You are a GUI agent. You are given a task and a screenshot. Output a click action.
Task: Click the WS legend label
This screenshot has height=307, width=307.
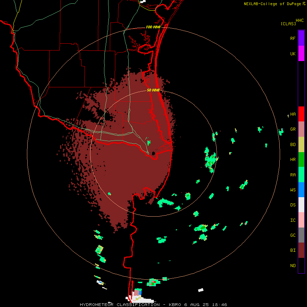click(293, 190)
